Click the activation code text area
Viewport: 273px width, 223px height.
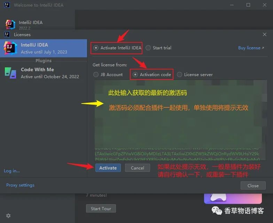[180, 120]
